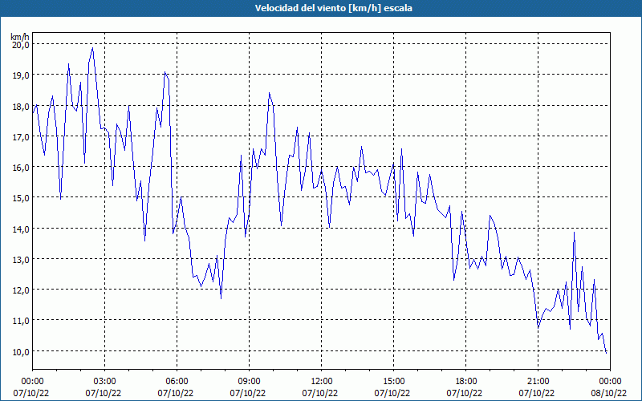Click the 21:00 time label
This screenshot has height=401, width=642.
click(x=538, y=382)
